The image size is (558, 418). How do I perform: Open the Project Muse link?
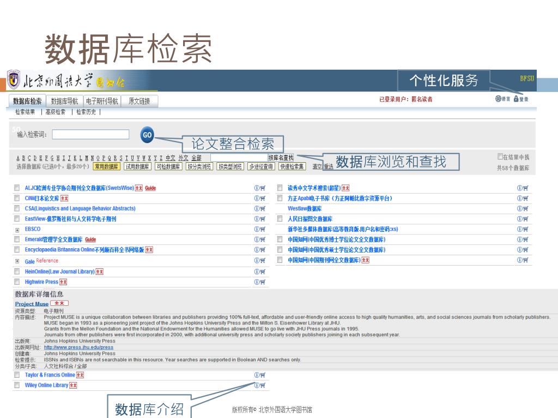pos(32,304)
